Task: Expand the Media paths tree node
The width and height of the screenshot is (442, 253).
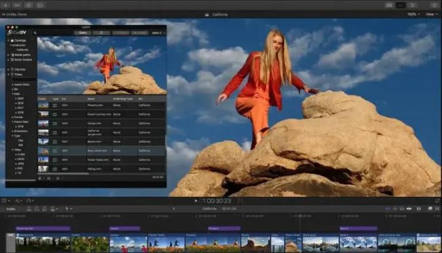Action: coord(8,55)
